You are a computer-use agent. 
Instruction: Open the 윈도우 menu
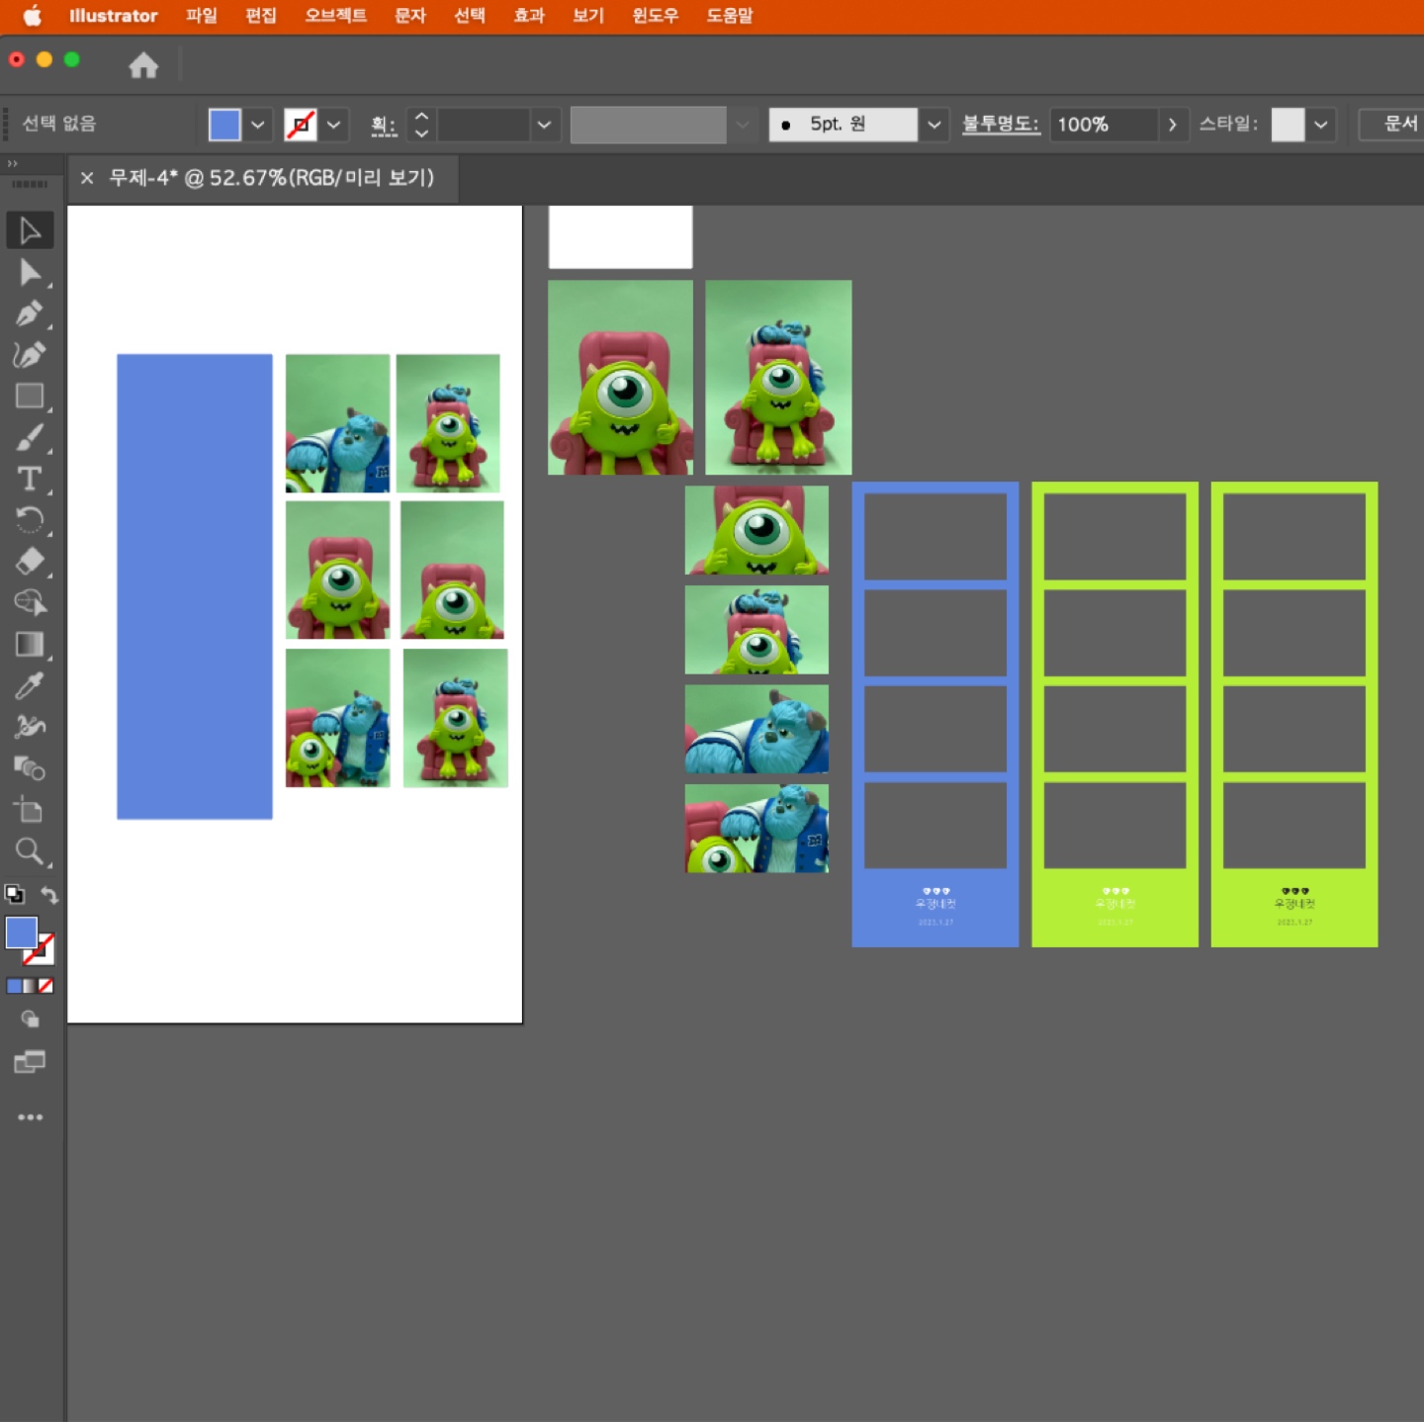point(656,16)
